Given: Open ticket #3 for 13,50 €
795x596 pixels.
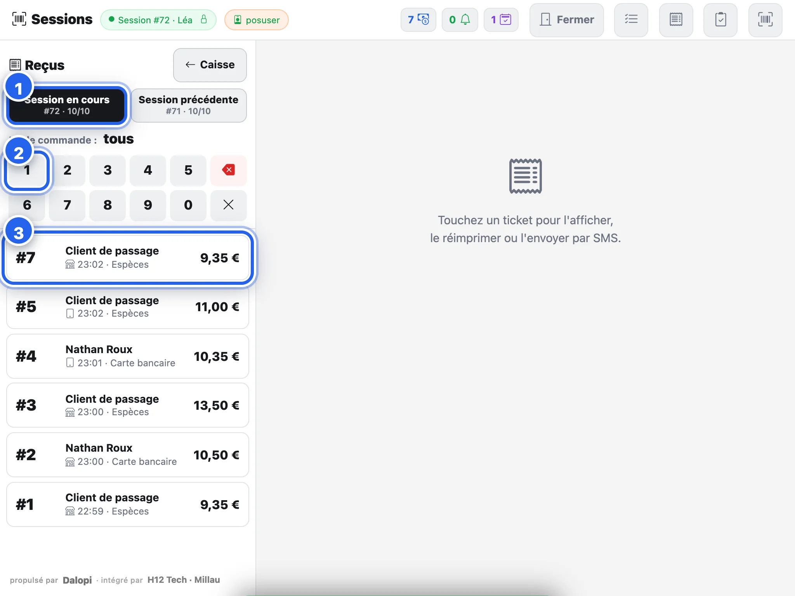Looking at the screenshot, I should pos(128,405).
